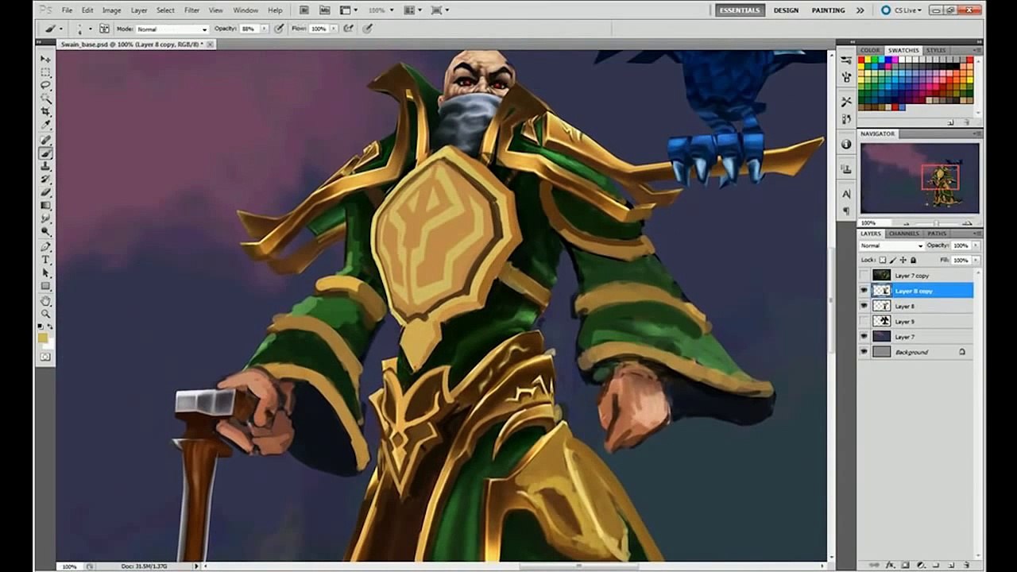Show the Layer 7 copy layer
Viewport: 1017px width, 572px height.
pyautogui.click(x=864, y=276)
